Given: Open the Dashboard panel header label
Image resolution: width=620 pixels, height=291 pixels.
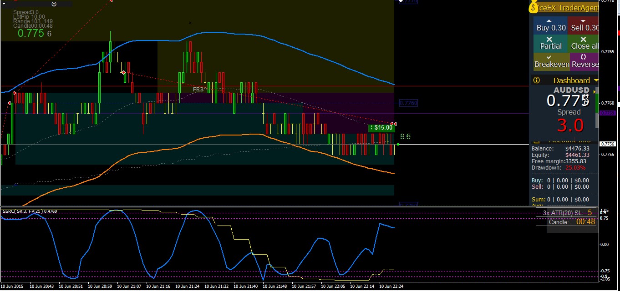Looking at the screenshot, I should click(x=571, y=80).
